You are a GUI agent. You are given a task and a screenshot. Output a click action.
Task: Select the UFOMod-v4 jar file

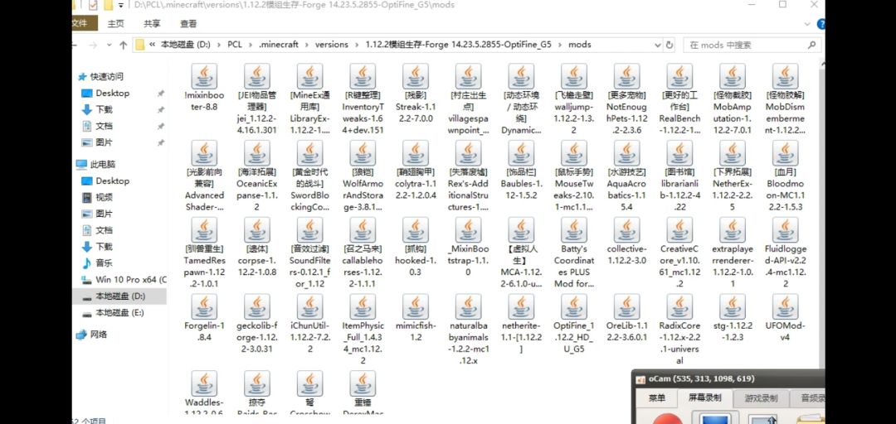coord(785,319)
